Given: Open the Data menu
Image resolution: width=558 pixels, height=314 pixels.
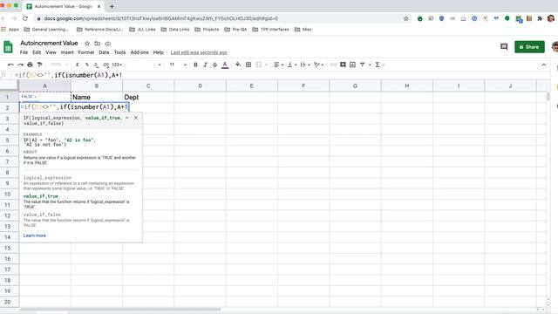Looking at the screenshot, I should point(104,52).
